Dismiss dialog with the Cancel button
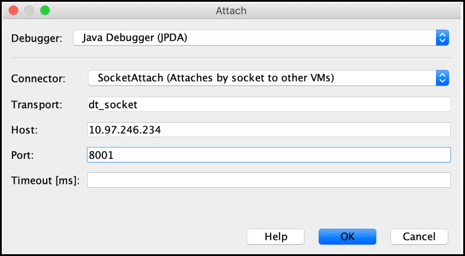The width and height of the screenshot is (465, 256). pos(419,236)
